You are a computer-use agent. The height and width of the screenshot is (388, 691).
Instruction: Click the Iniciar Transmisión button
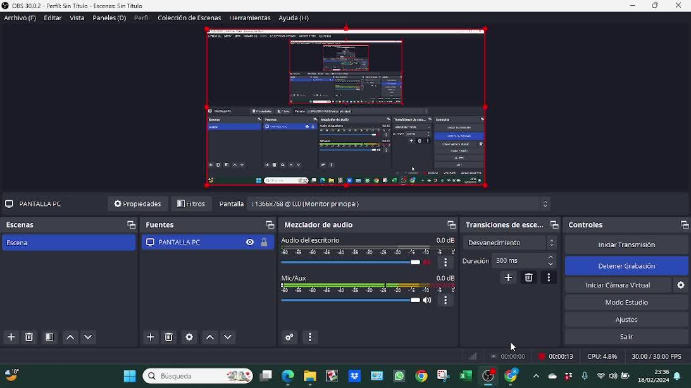pyautogui.click(x=626, y=245)
